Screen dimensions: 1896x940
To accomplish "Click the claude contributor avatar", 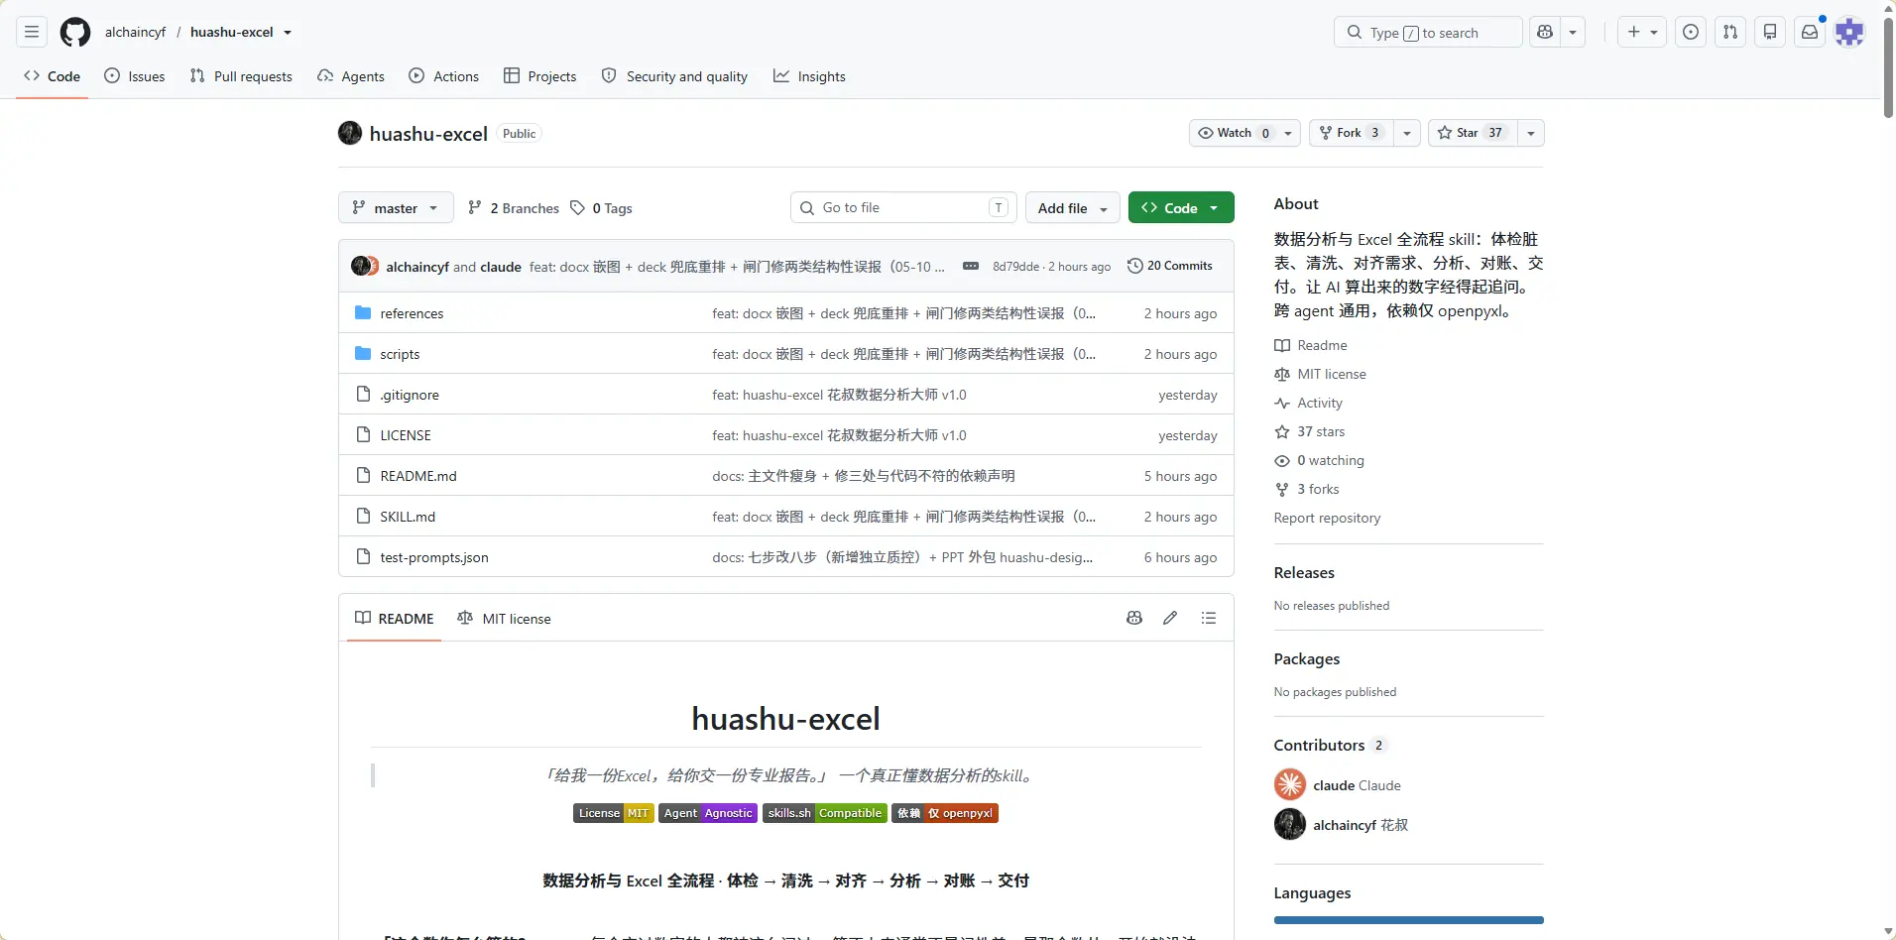I will [1290, 784].
